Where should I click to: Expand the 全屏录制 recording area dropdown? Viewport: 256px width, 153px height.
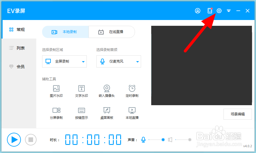64,61
